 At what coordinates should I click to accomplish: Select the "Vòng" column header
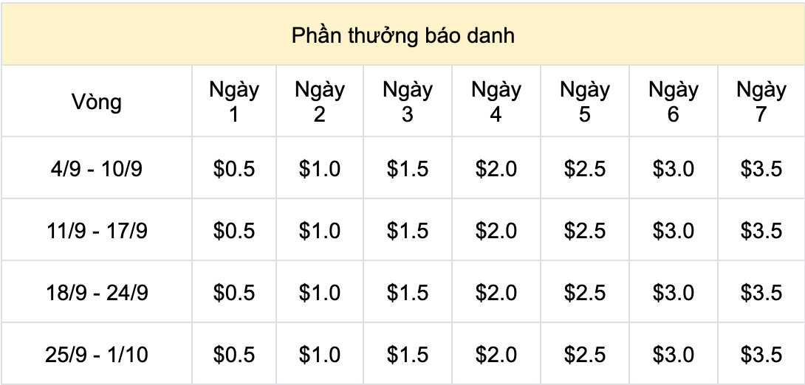pos(97,102)
